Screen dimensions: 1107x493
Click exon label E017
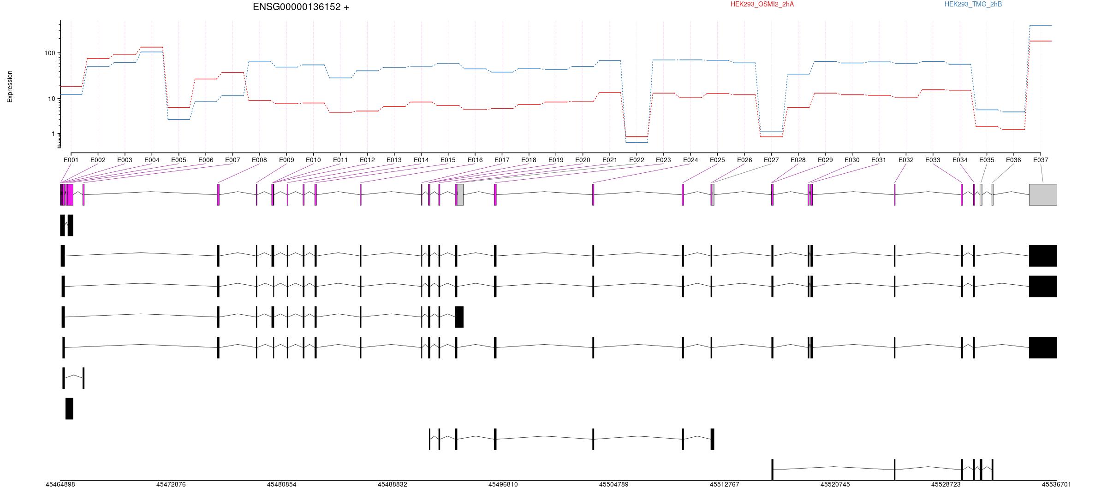[x=502, y=160]
